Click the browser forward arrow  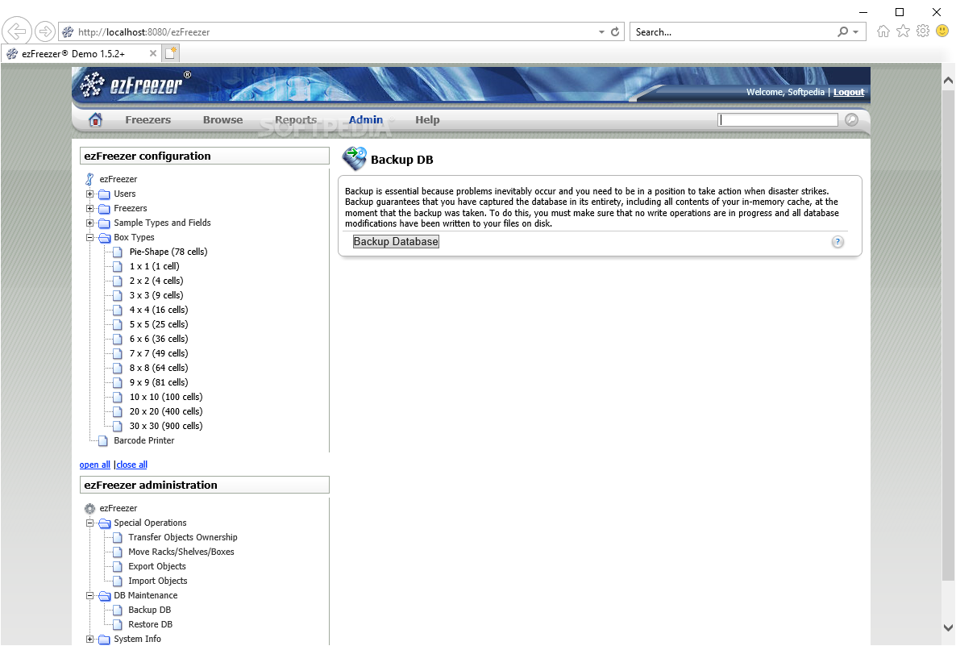click(x=44, y=31)
